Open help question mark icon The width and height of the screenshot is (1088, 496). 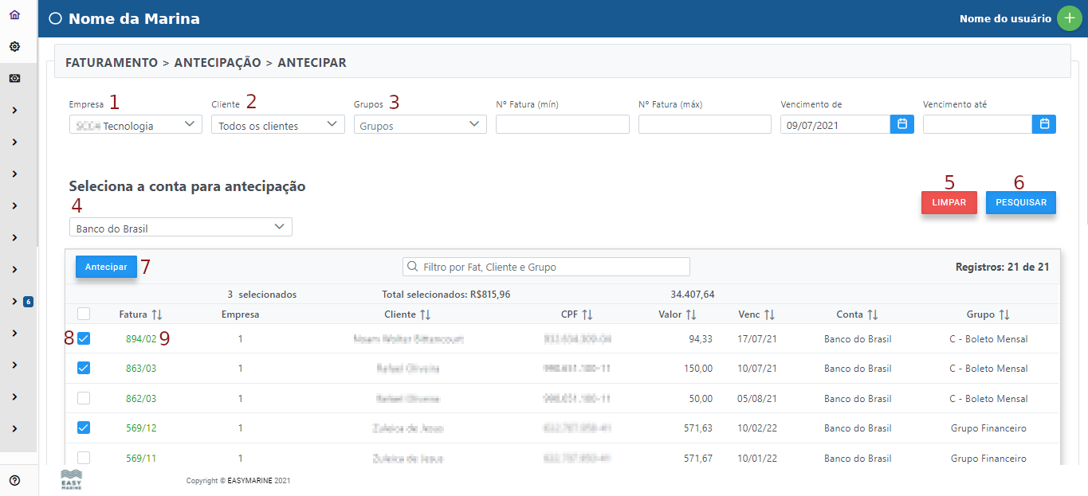14,480
